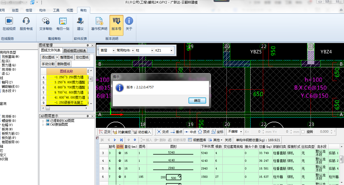Enable 坐标 coordinate snap

tap(217, 132)
